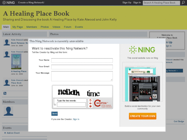187x140 pixels.
Task: Open the Events tab
Action: 79,27
